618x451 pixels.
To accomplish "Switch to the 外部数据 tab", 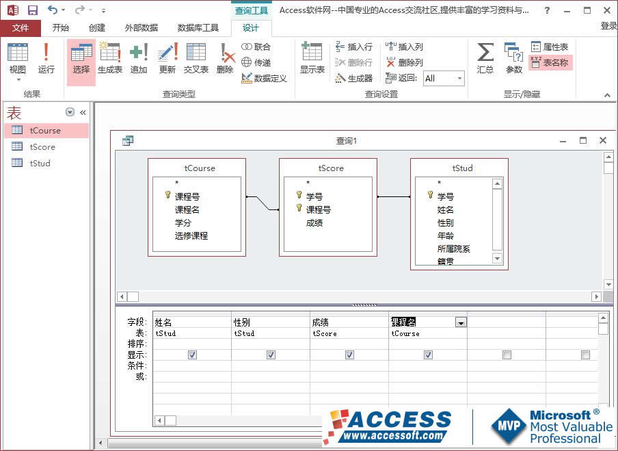I will 141,27.
